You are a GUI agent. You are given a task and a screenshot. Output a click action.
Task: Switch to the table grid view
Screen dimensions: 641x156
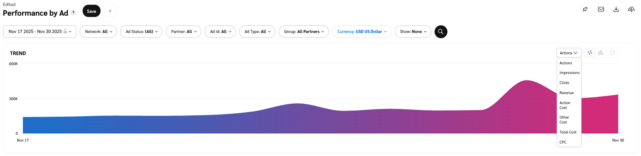[612, 53]
